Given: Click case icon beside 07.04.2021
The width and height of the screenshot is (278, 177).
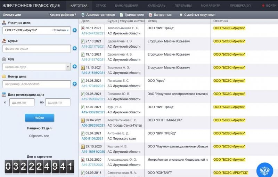Looking at the screenshot, I should tap(83, 120).
